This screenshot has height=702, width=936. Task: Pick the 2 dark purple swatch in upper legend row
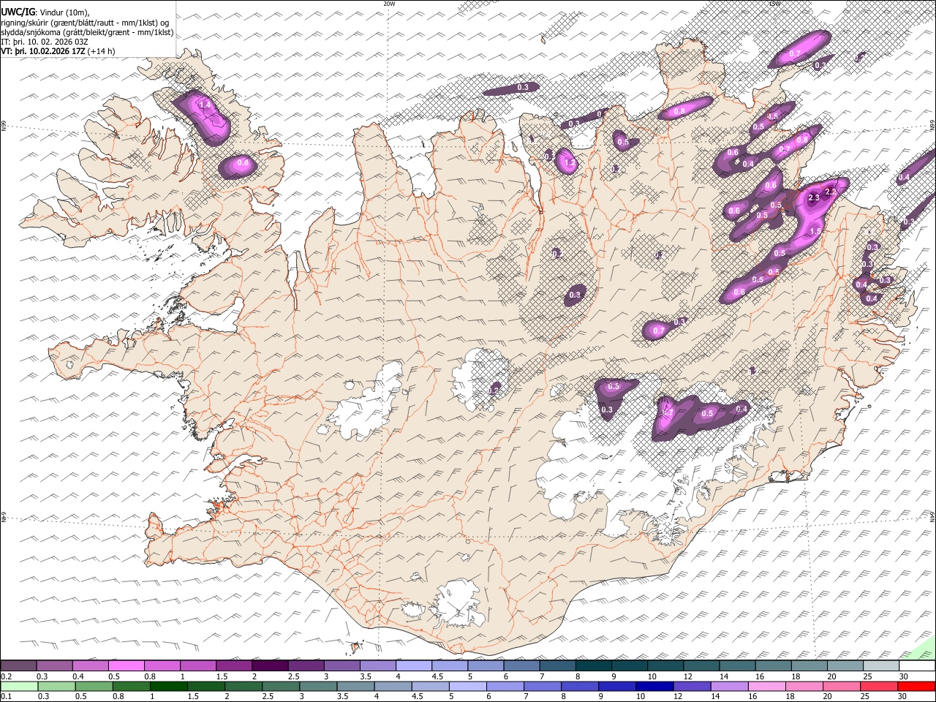click(271, 666)
